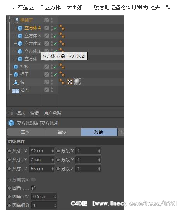Click the 柜板 cube icon

[x=16, y=67]
